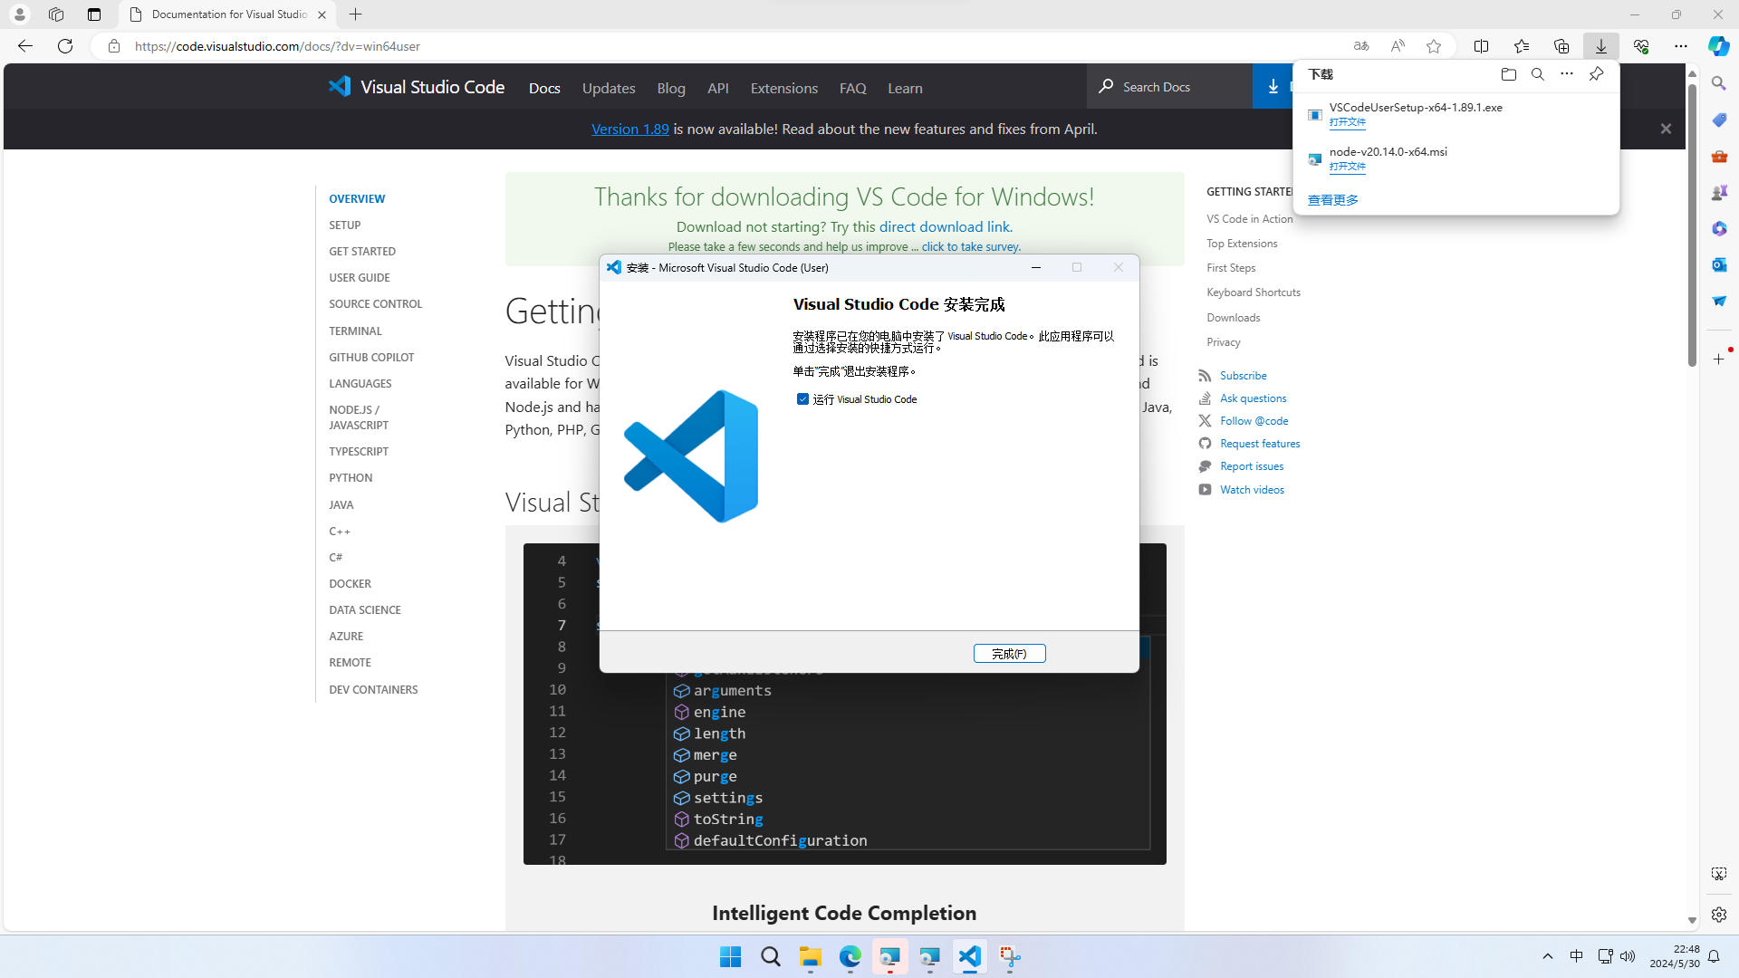
Task: Uncheck the run Visual Studio Code checkbox
Action: [x=802, y=399]
